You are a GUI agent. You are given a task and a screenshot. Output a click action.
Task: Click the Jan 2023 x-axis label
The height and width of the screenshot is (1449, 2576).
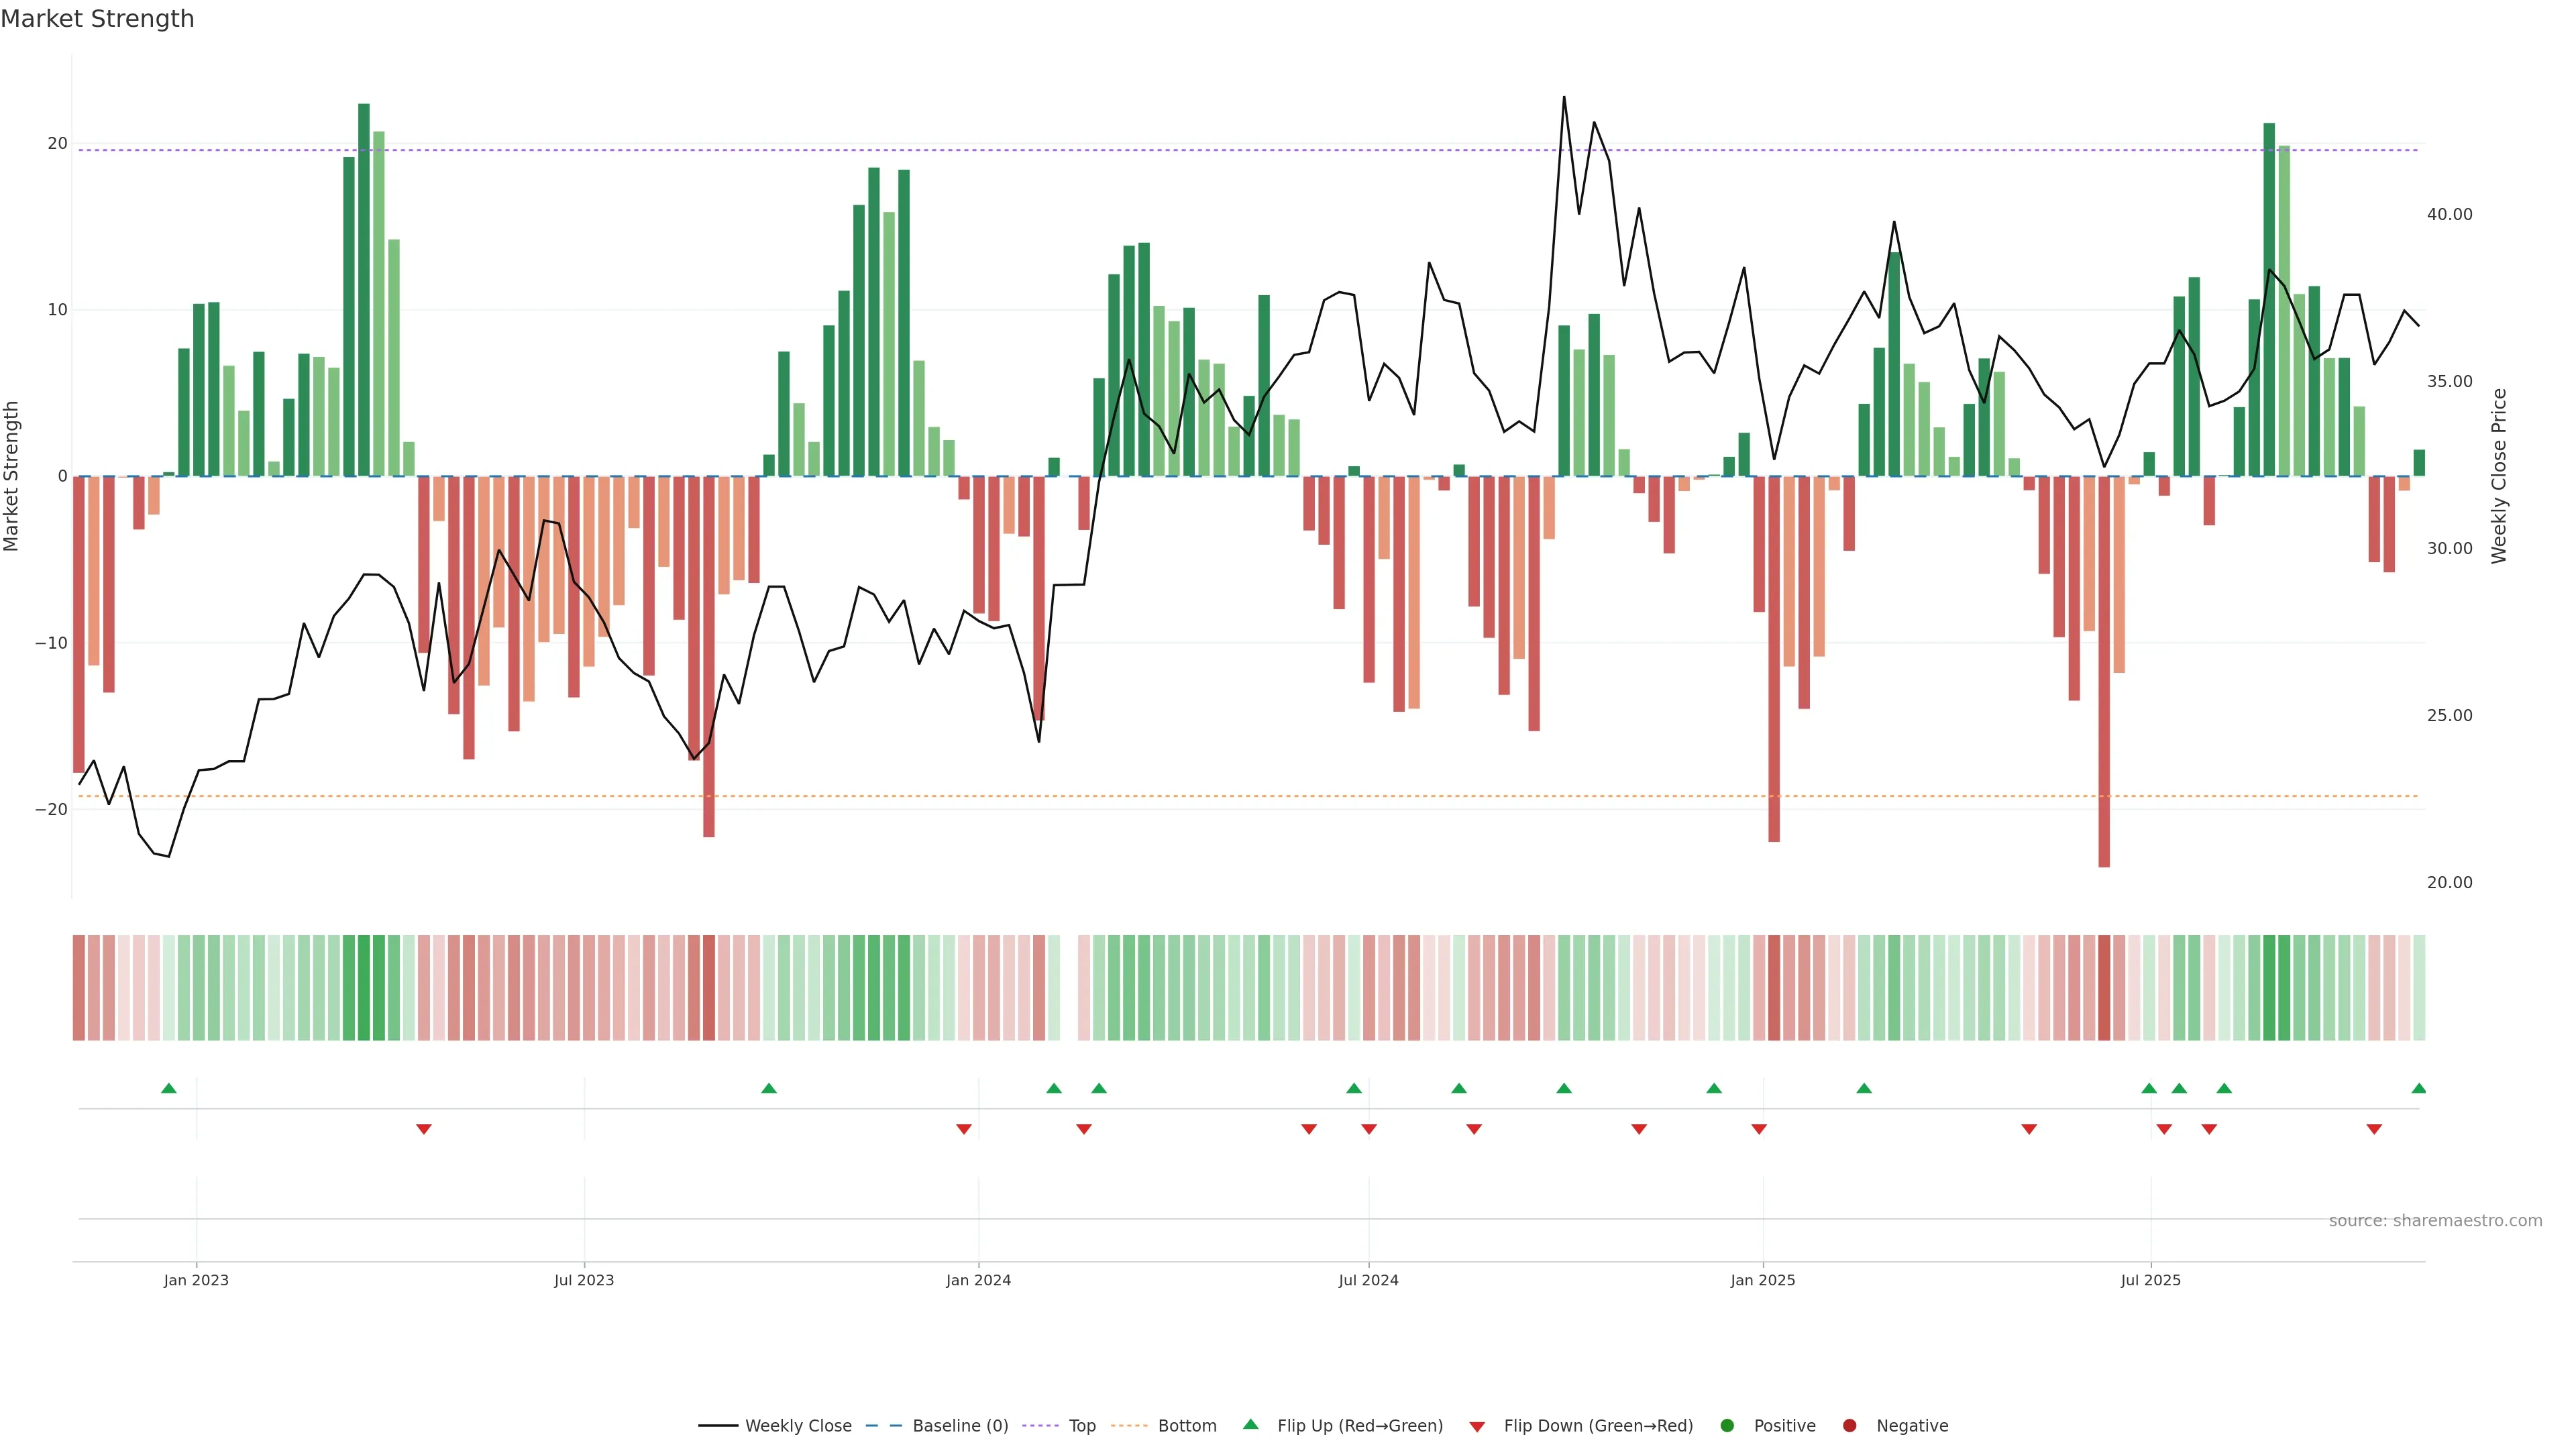[x=196, y=1280]
